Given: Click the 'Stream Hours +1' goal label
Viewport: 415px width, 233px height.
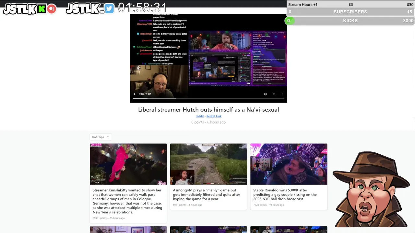Looking at the screenshot, I should pos(303,5).
